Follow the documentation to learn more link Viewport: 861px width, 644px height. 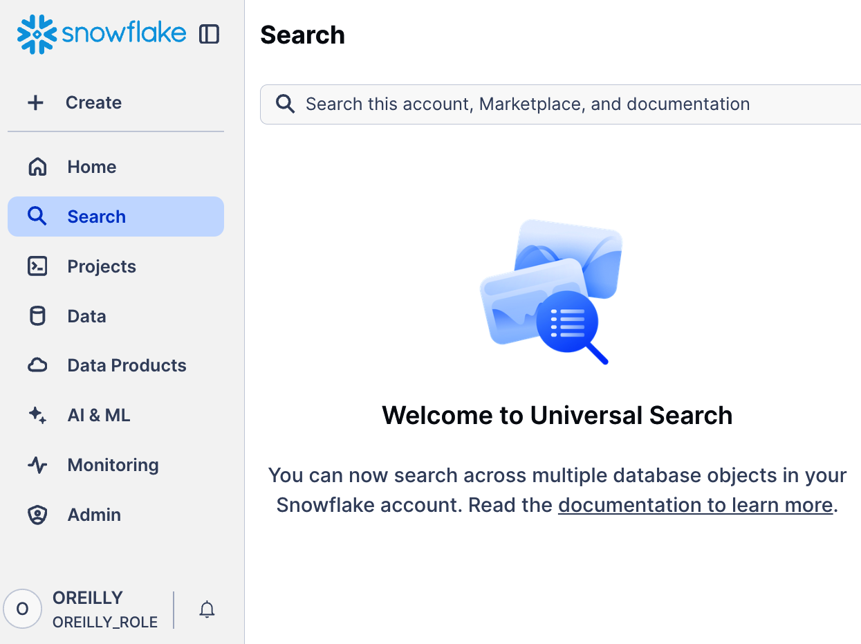(x=695, y=505)
